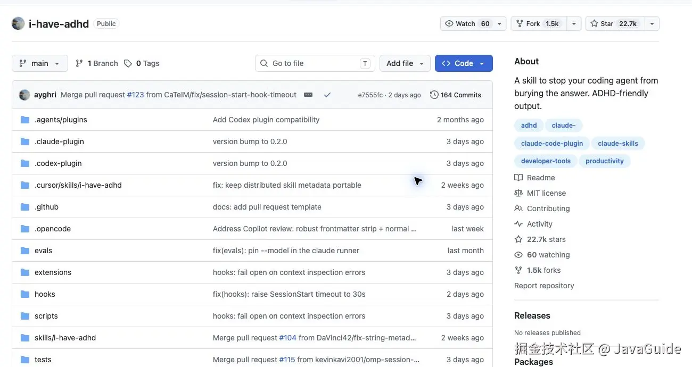Expand the Watch options dropdown arrow
Image resolution: width=692 pixels, height=367 pixels.
click(500, 23)
